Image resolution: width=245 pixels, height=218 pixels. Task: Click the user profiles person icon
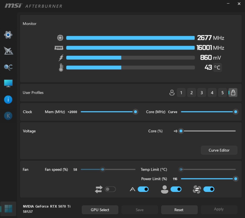tap(172, 92)
